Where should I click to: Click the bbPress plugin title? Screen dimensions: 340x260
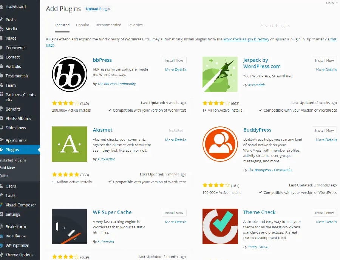pyautogui.click(x=102, y=60)
